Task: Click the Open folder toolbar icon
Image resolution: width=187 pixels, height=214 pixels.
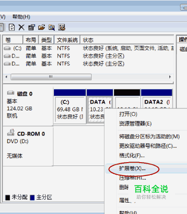Action: (x=42, y=28)
